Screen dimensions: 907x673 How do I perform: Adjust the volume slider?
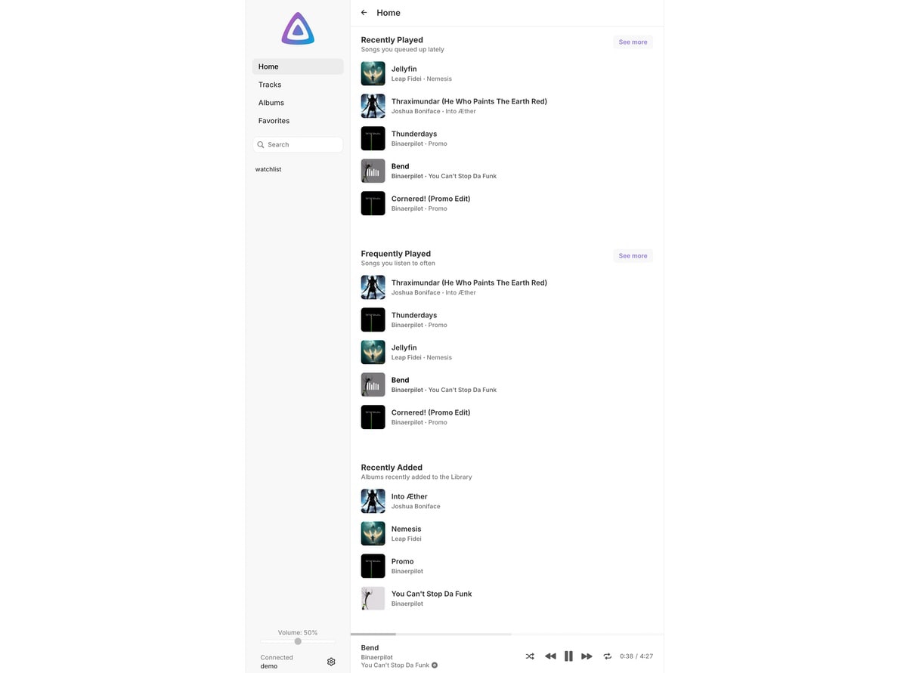(x=298, y=641)
